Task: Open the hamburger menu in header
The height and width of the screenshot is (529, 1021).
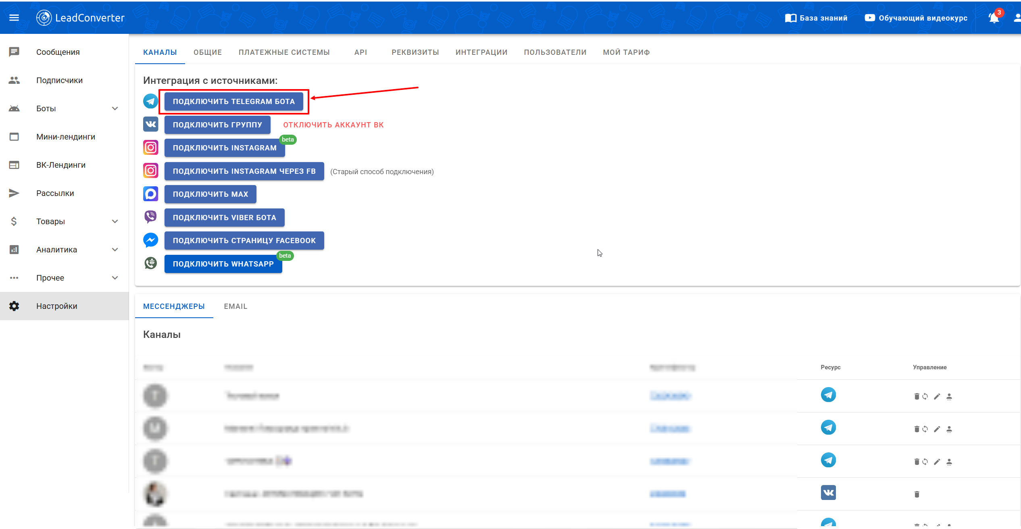Action: click(x=14, y=18)
